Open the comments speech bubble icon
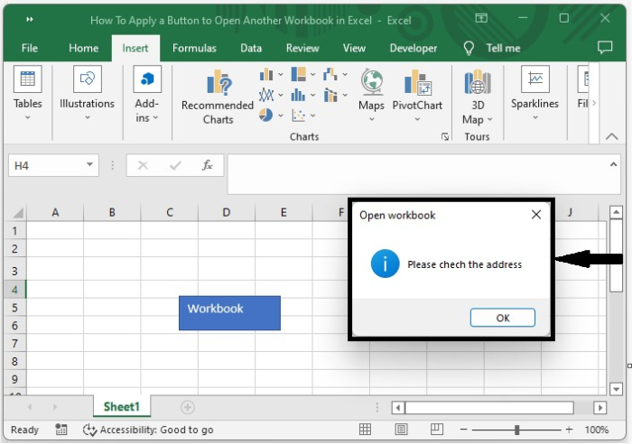632x444 pixels. tap(605, 48)
